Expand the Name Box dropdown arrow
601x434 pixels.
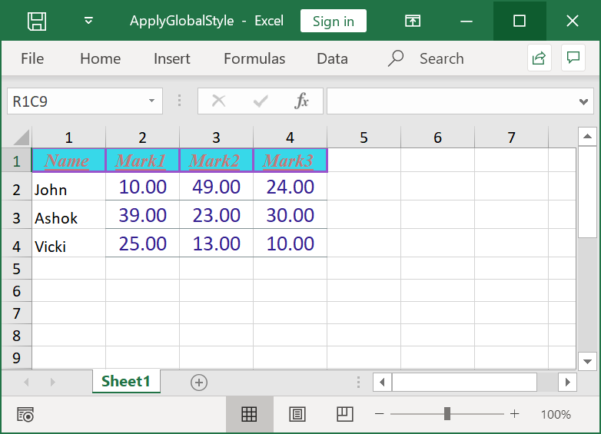pos(151,101)
